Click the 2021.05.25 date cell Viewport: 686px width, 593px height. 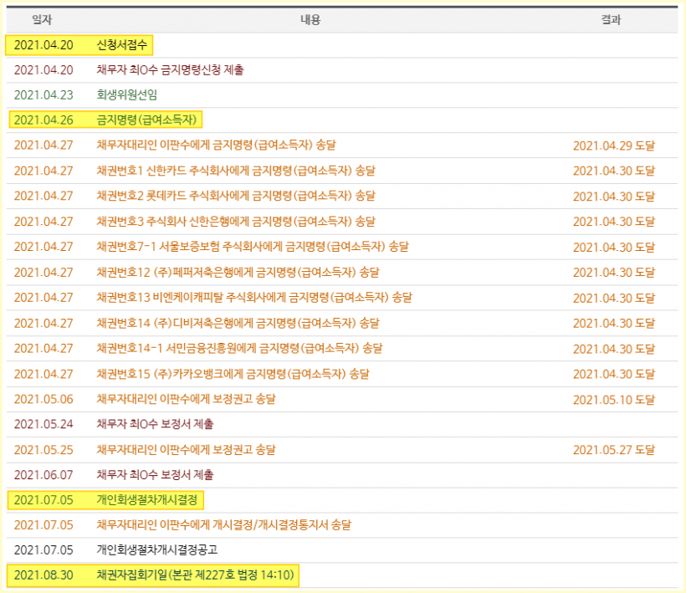pyautogui.click(x=44, y=450)
